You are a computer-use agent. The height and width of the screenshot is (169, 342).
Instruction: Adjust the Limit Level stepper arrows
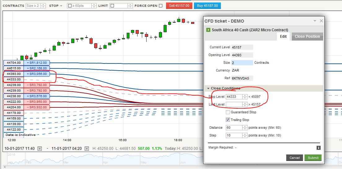pyautogui.click(x=245, y=104)
